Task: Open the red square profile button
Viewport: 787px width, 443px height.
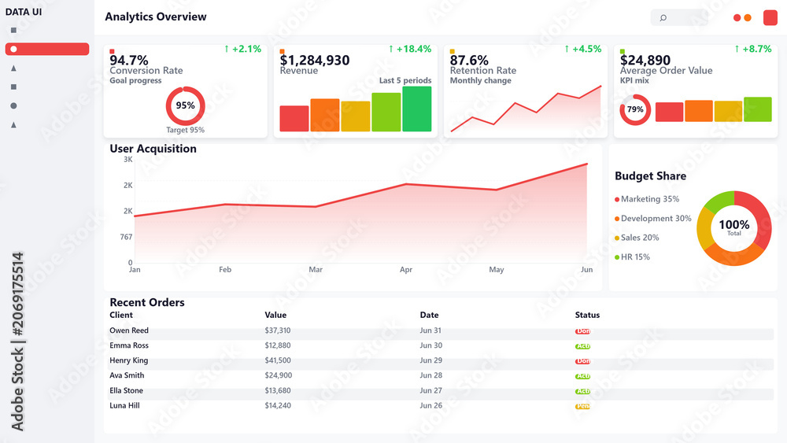Action: tap(770, 17)
